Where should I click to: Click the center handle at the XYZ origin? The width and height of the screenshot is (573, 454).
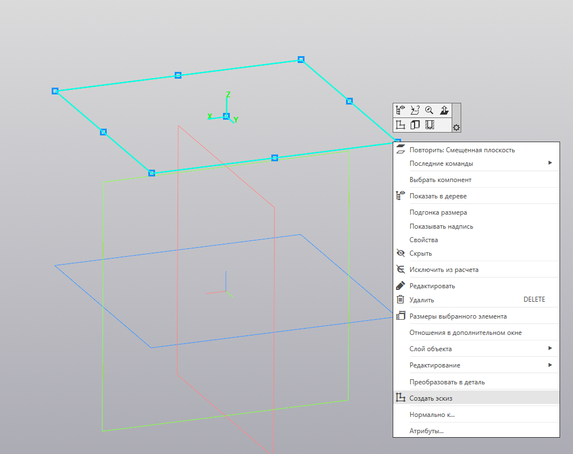tap(226, 116)
